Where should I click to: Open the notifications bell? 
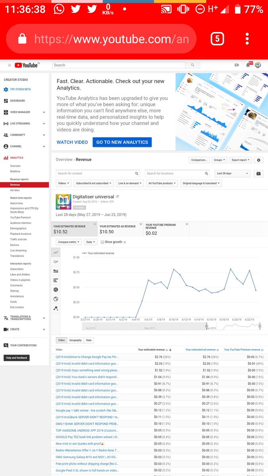248,65
